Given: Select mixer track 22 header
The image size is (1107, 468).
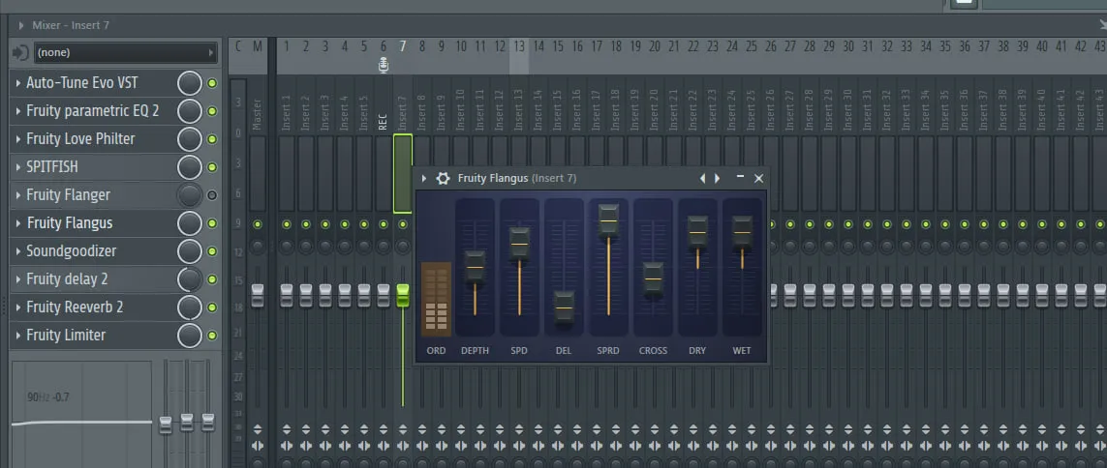Looking at the screenshot, I should pyautogui.click(x=693, y=46).
